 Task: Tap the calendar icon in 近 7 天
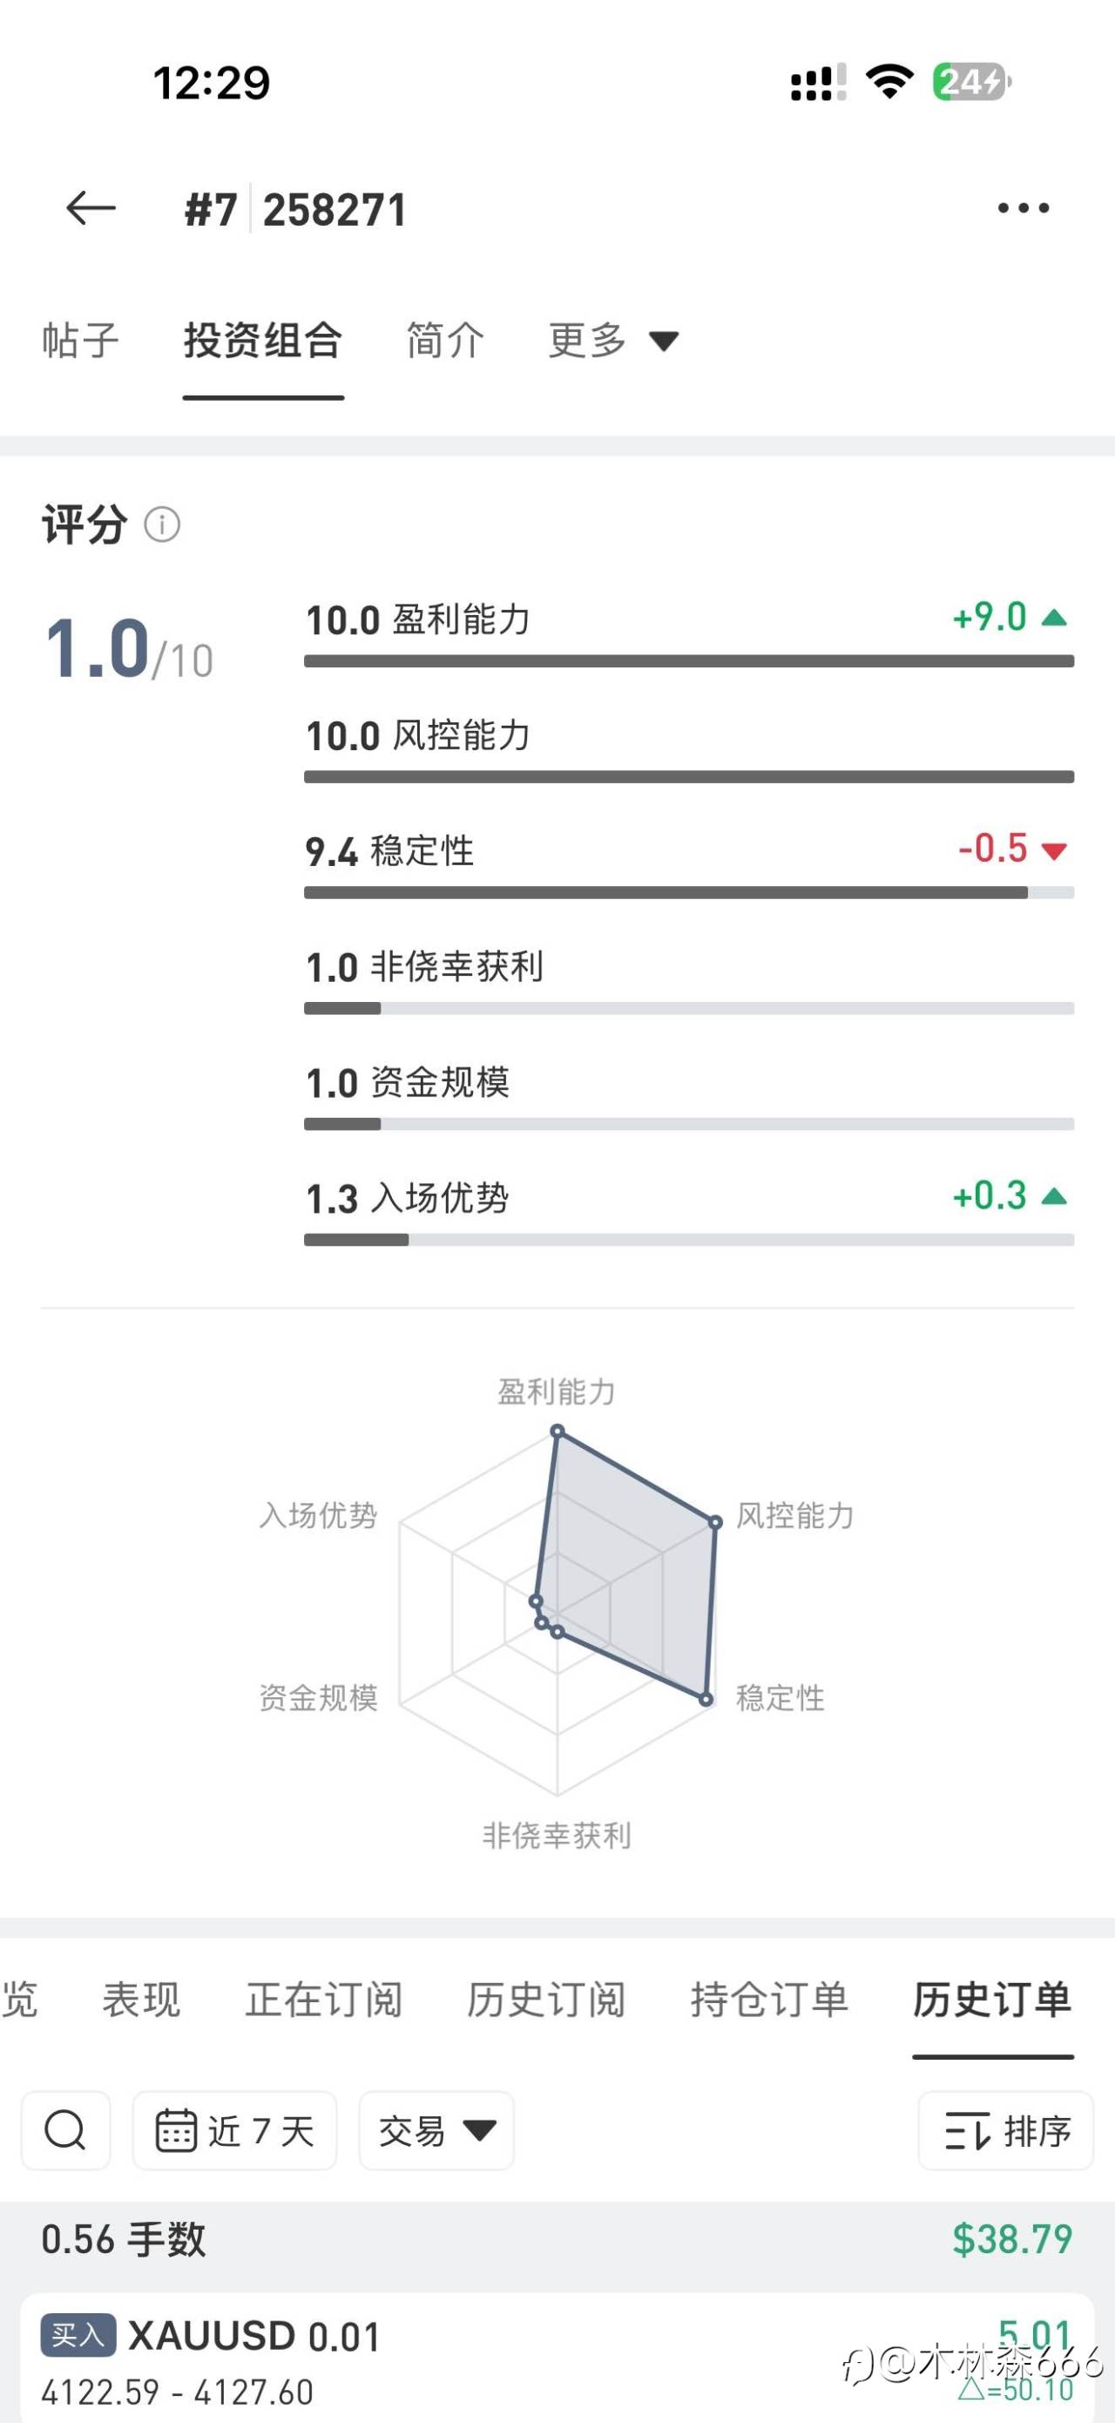(175, 2130)
